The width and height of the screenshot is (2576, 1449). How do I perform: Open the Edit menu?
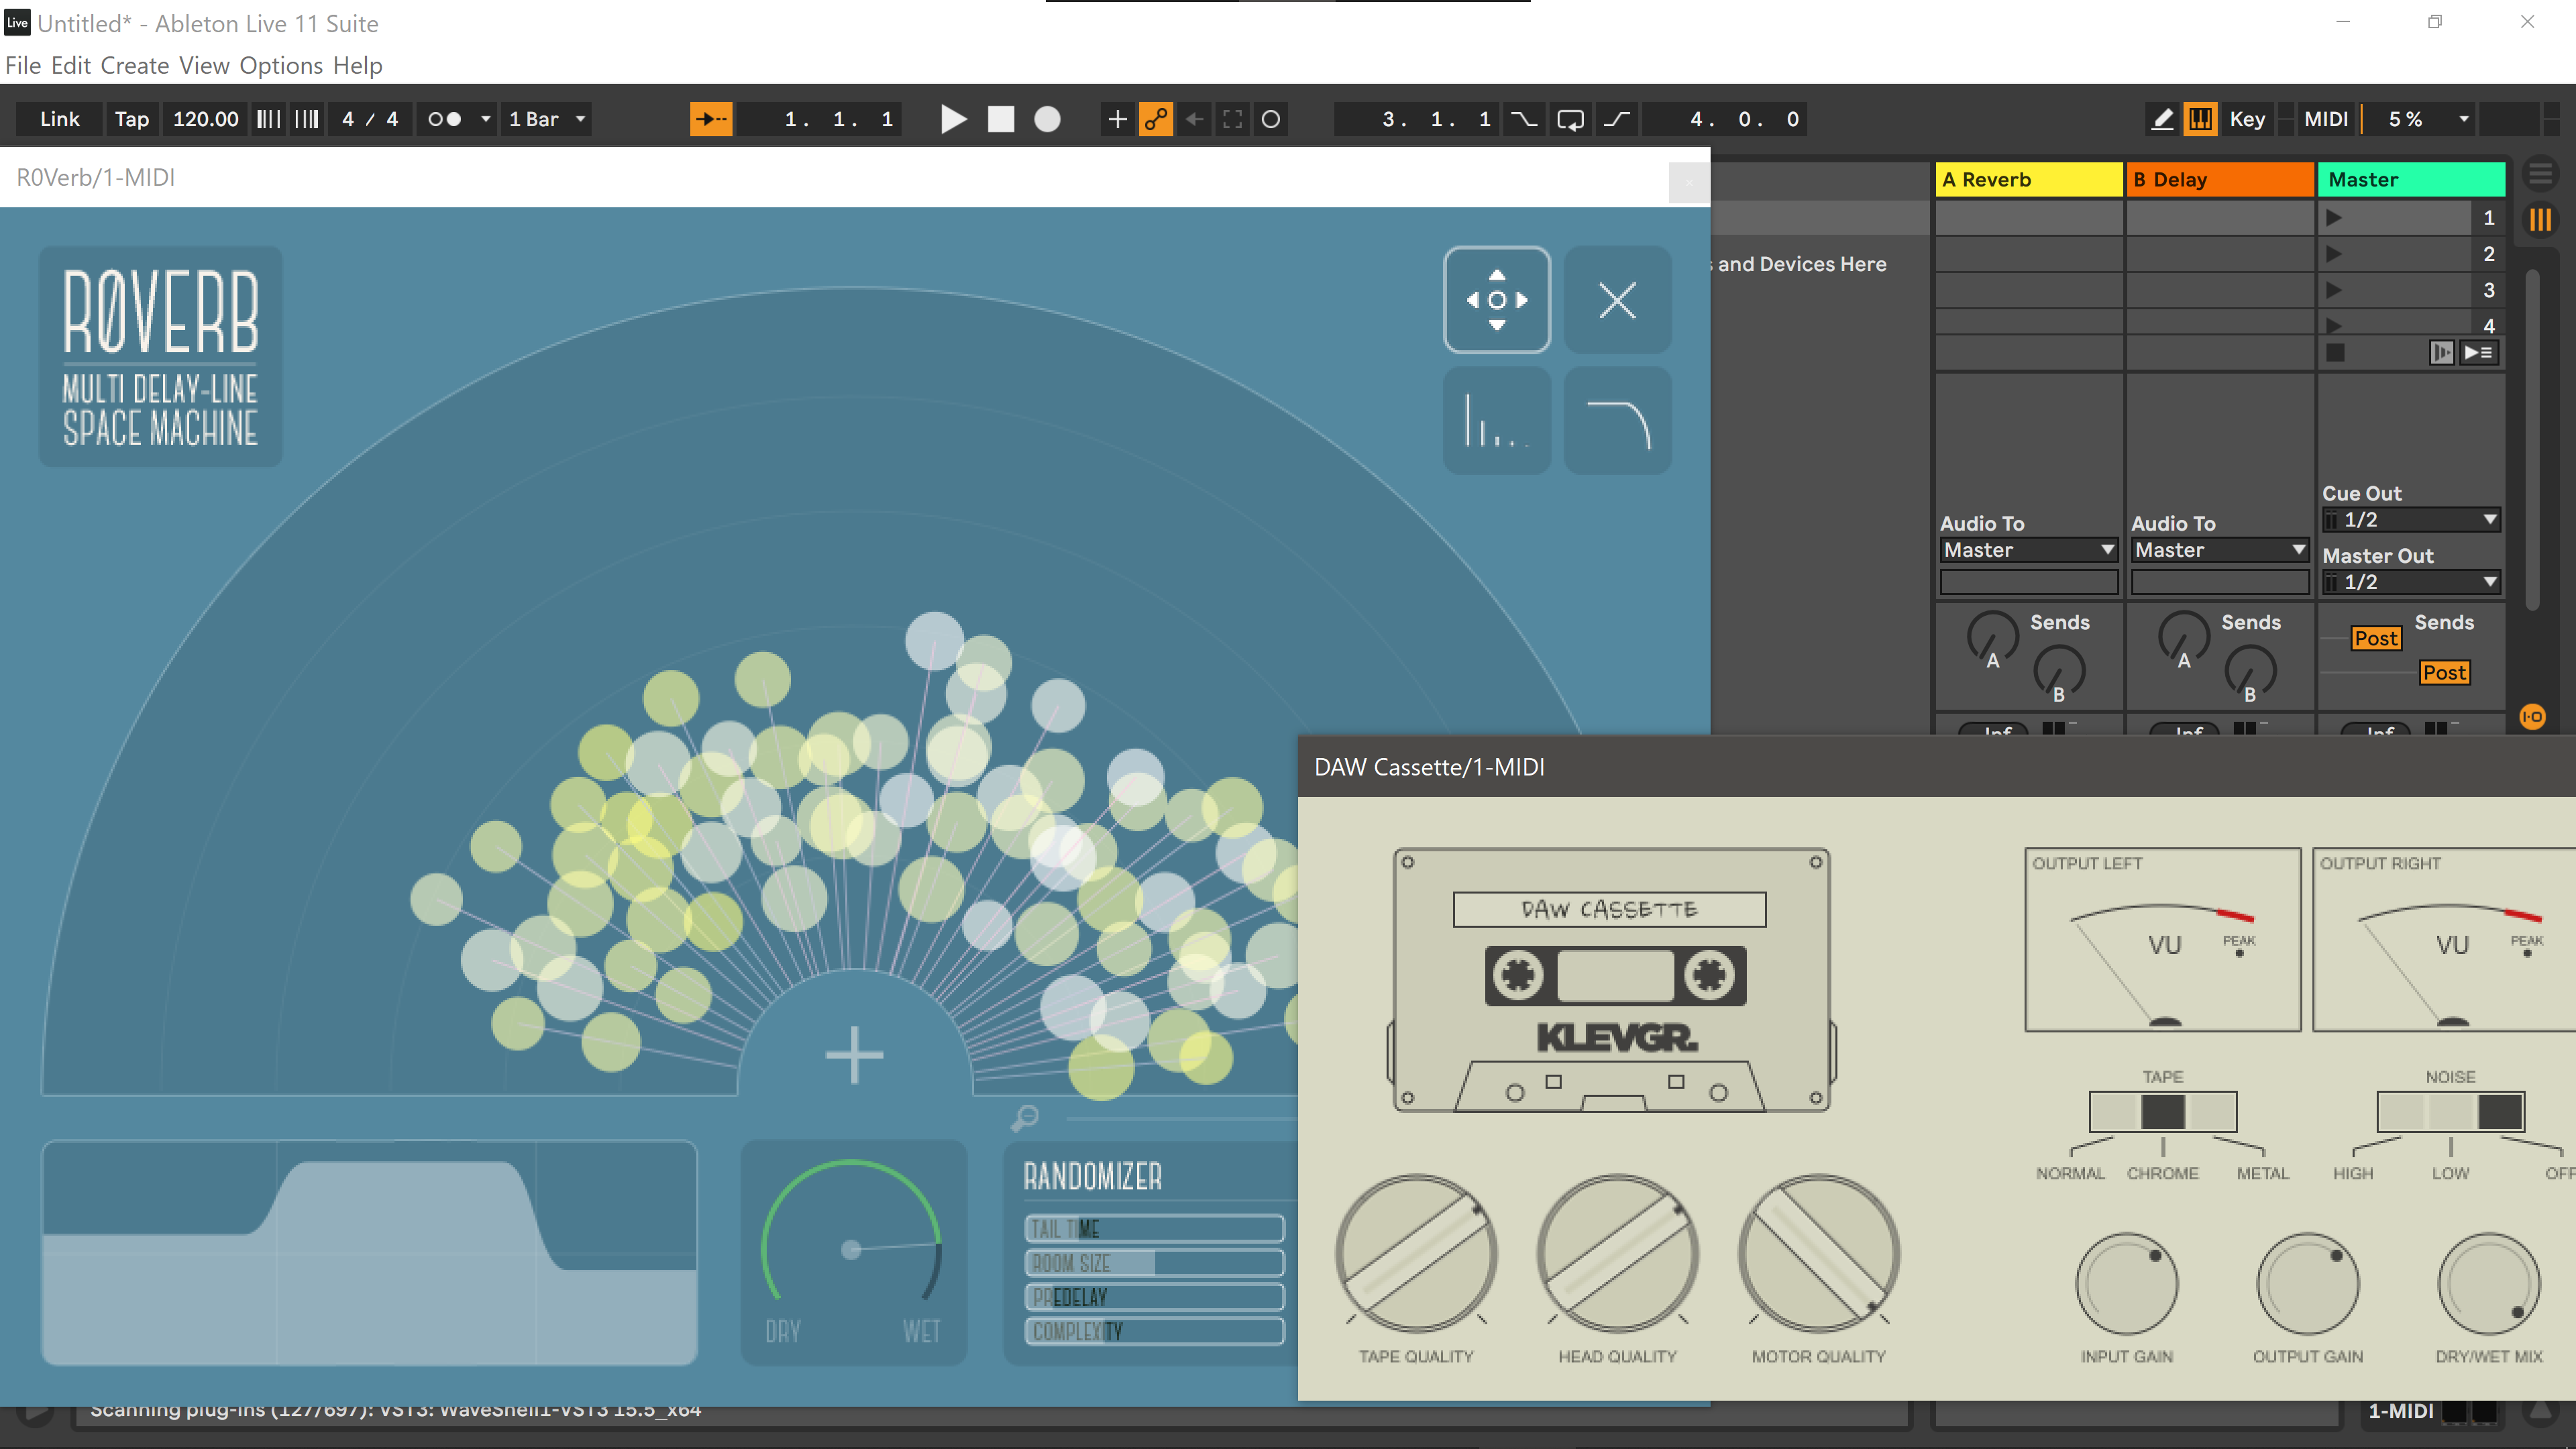71,66
